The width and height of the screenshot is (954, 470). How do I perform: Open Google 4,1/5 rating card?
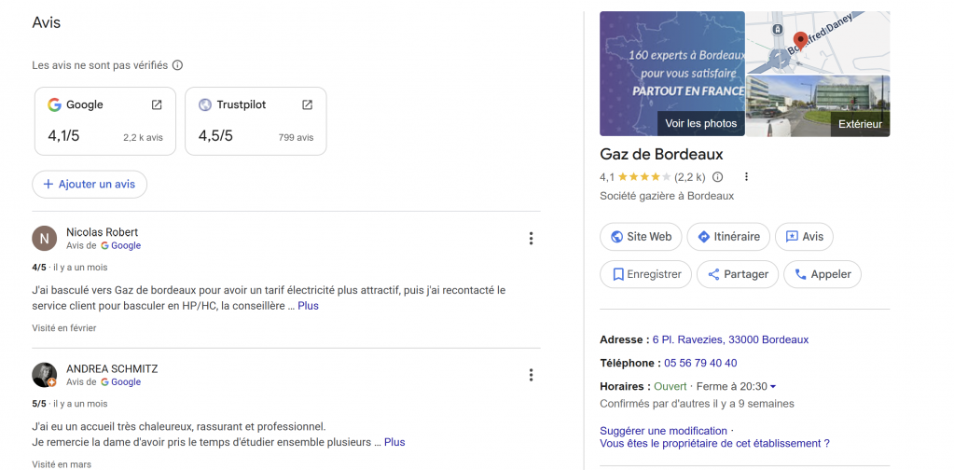[x=105, y=121]
